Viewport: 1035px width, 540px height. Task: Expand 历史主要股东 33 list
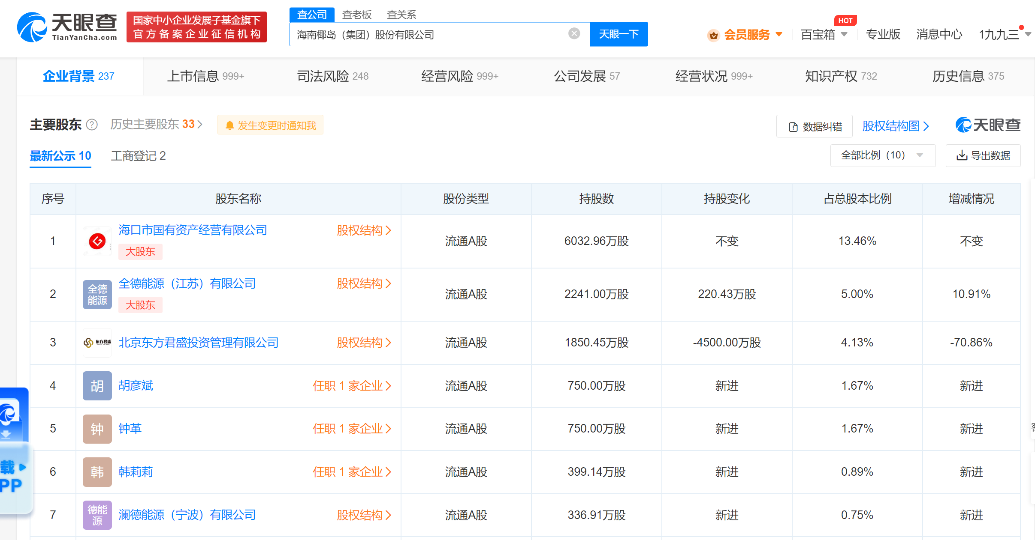[156, 124]
